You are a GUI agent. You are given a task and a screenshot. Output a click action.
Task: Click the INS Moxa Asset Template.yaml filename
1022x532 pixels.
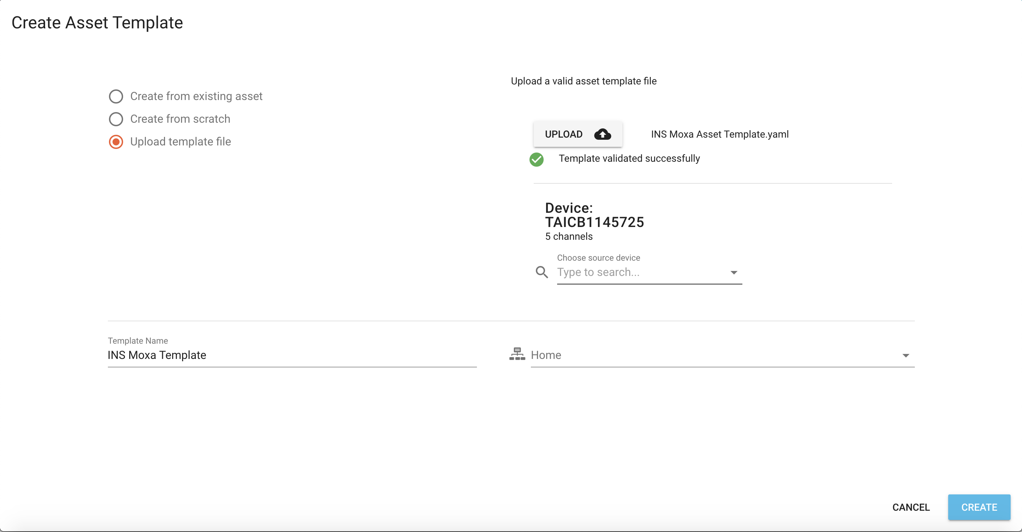click(720, 134)
